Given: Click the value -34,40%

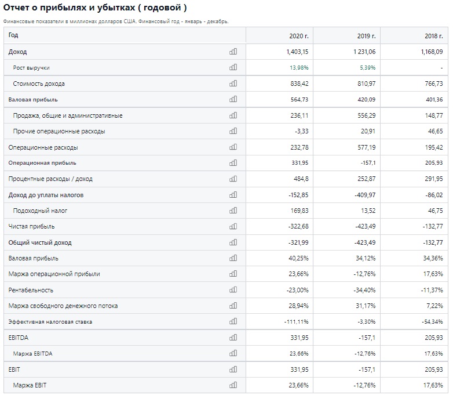Looking at the screenshot, I should [364, 290].
